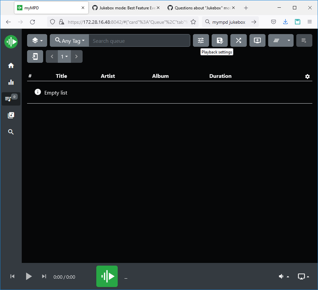The width and height of the screenshot is (318, 290).
Task: Focus the Search queue input field
Action: (139, 40)
